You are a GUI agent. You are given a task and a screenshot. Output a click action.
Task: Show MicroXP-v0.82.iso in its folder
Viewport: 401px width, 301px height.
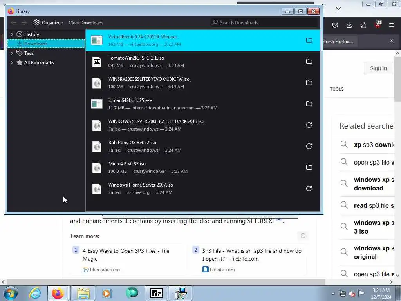(x=309, y=167)
